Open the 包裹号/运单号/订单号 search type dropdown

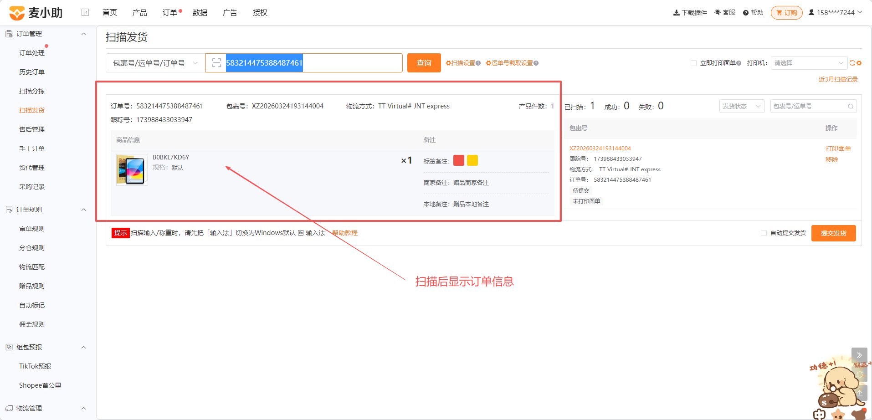pyautogui.click(x=155, y=63)
